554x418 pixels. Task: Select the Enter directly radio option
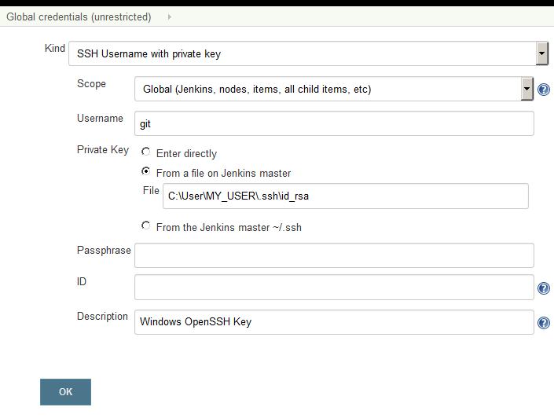pyautogui.click(x=145, y=152)
